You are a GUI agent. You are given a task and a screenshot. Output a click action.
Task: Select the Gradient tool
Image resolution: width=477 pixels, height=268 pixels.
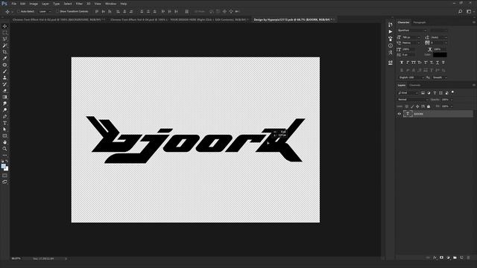(5, 98)
